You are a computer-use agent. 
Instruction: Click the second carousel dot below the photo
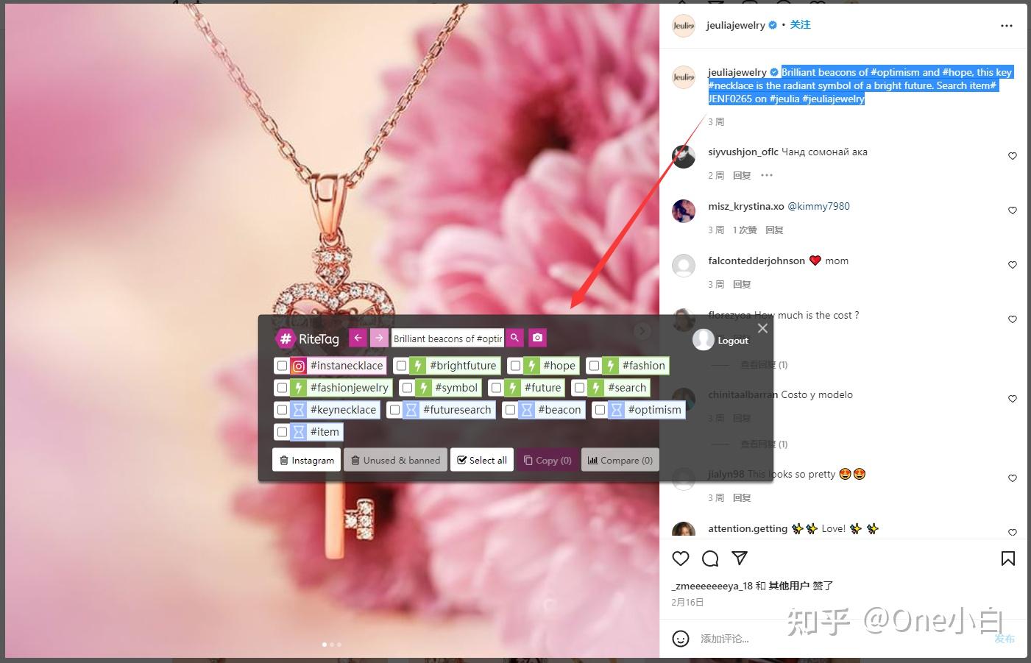[x=331, y=645]
